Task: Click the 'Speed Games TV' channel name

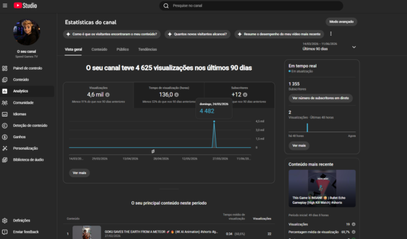Action: tap(27, 57)
